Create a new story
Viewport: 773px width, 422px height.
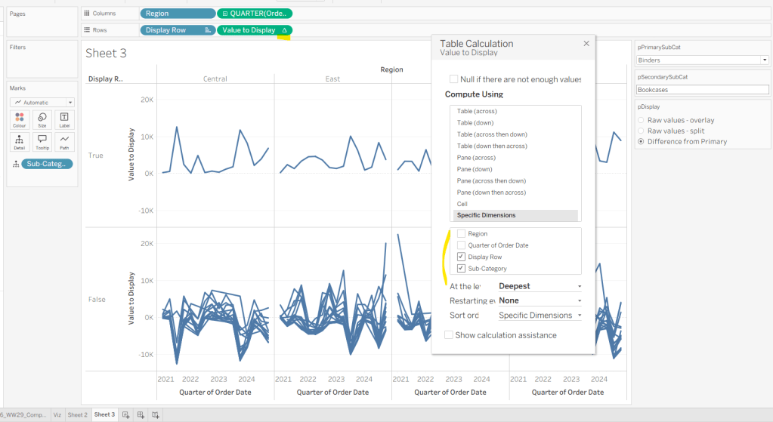point(155,414)
